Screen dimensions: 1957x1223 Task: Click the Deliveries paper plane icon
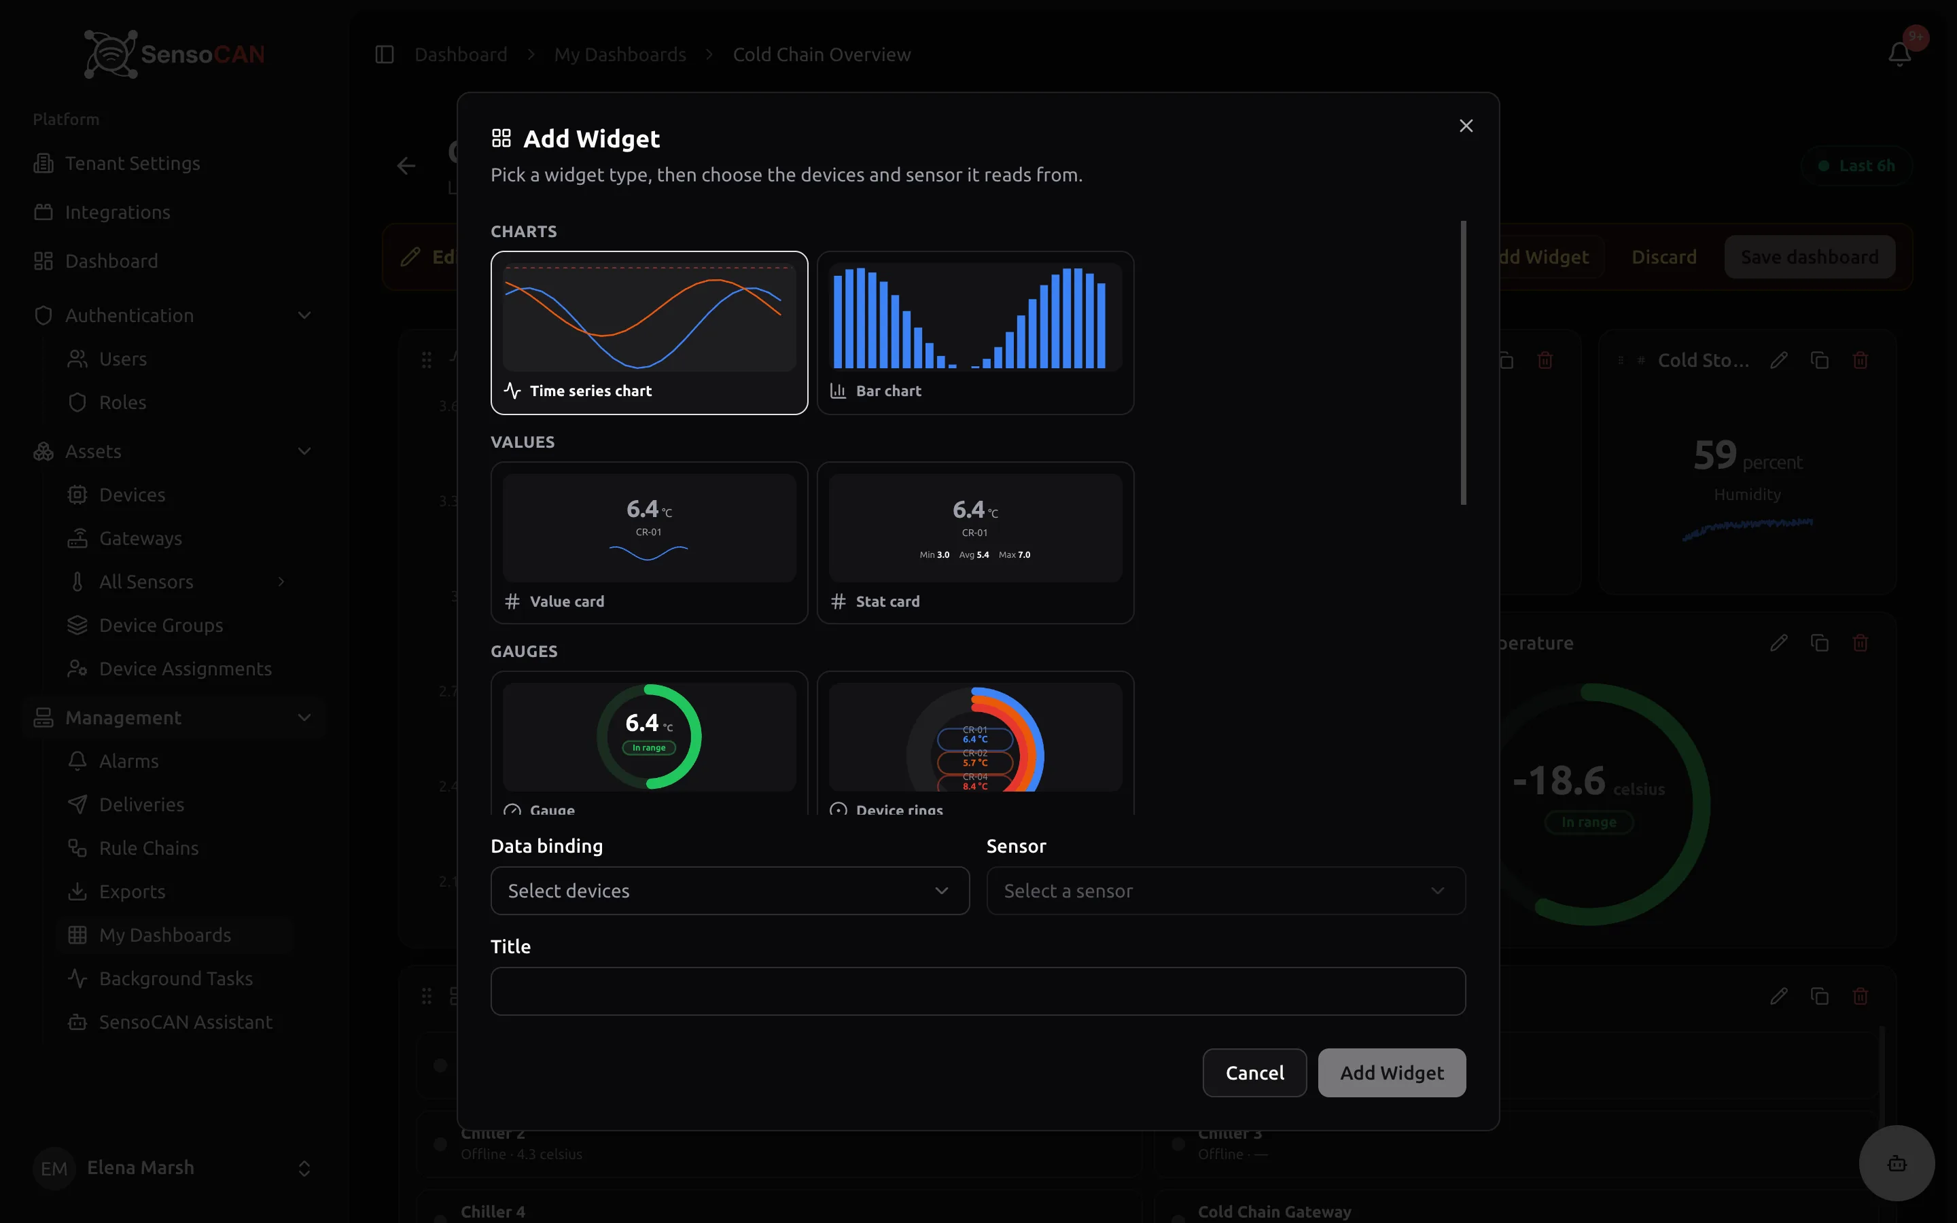pyautogui.click(x=77, y=805)
